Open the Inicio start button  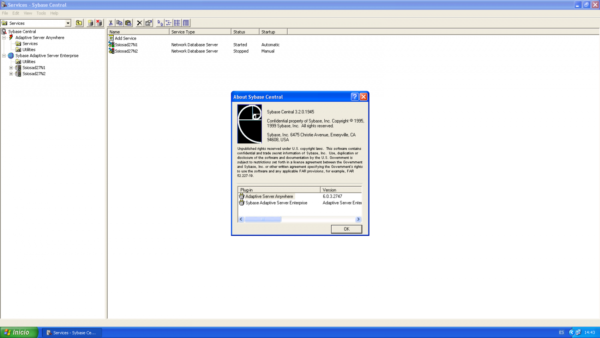point(19,332)
